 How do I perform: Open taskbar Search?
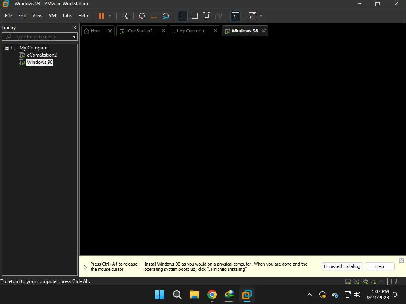pyautogui.click(x=177, y=294)
